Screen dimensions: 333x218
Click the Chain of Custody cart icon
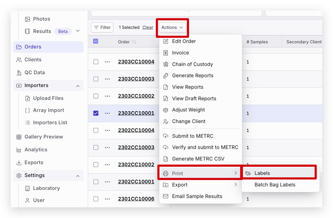pos(166,64)
